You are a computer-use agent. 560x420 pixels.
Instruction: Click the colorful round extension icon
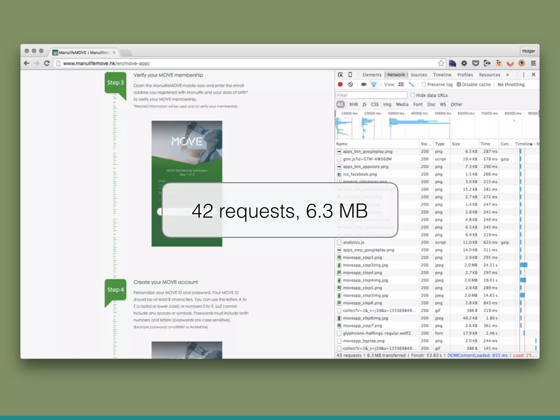click(522, 63)
